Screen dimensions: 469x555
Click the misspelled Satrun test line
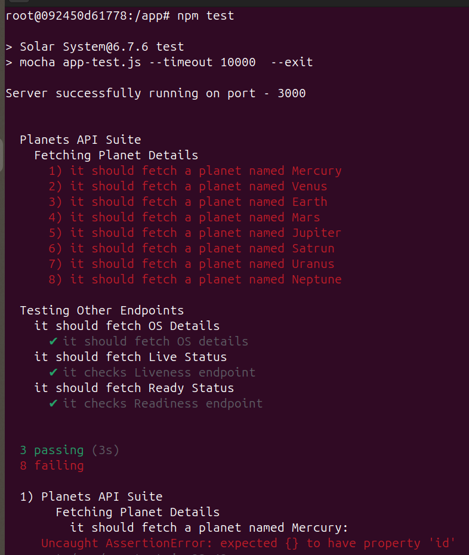(x=192, y=248)
